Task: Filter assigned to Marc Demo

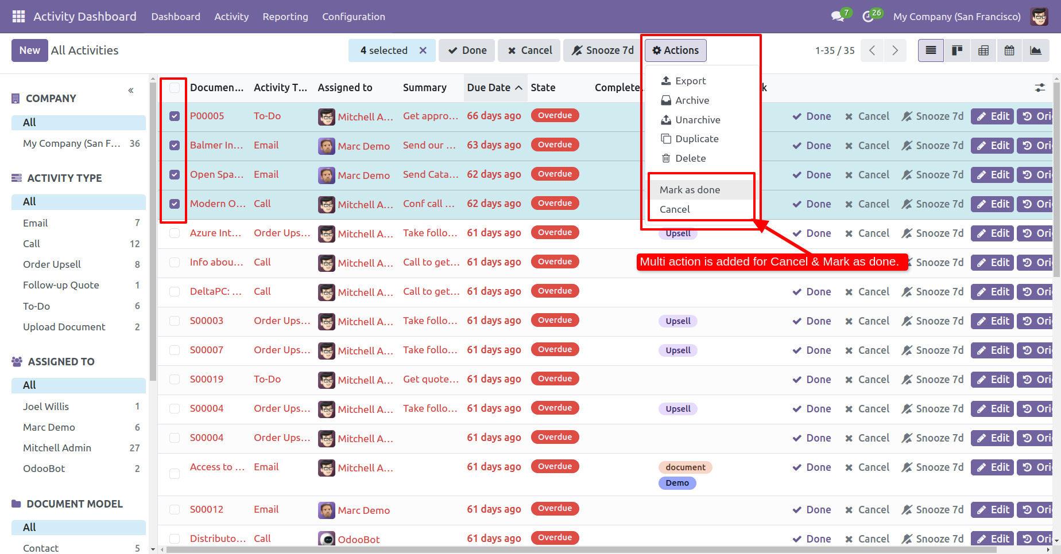Action: (81, 427)
